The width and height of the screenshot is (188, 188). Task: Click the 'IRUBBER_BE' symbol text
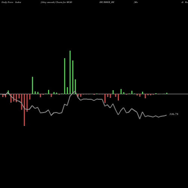(107, 2)
